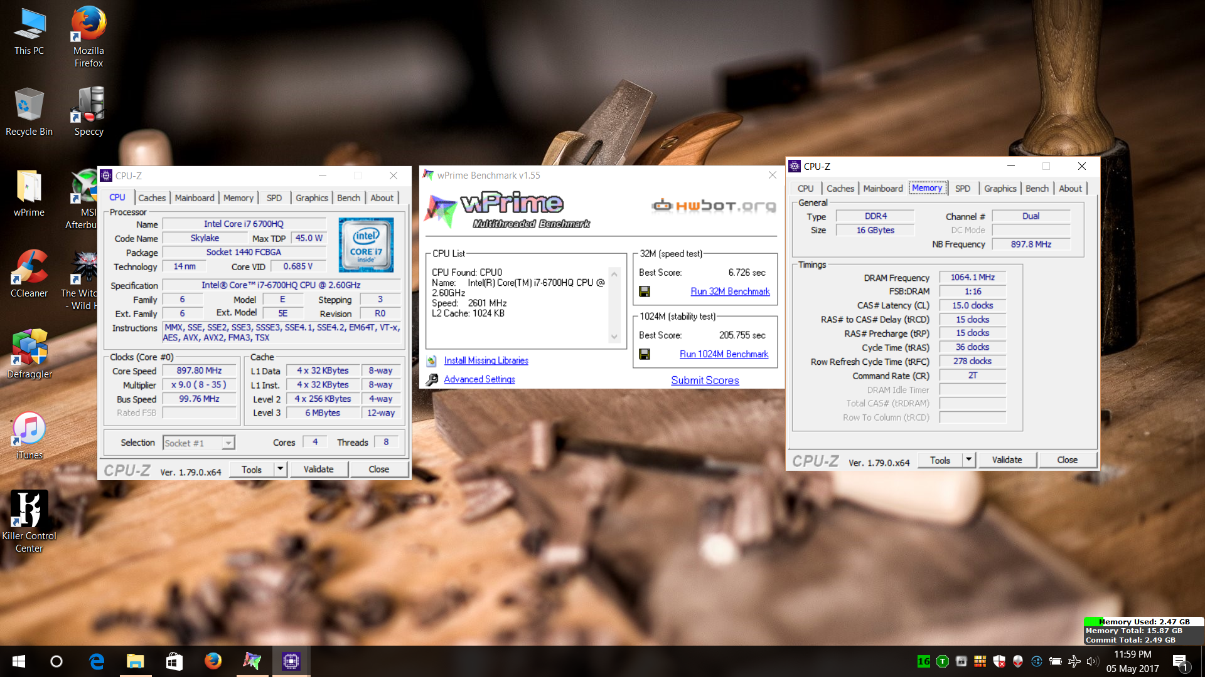Launch Microsoft Edge from taskbar

[96, 661]
